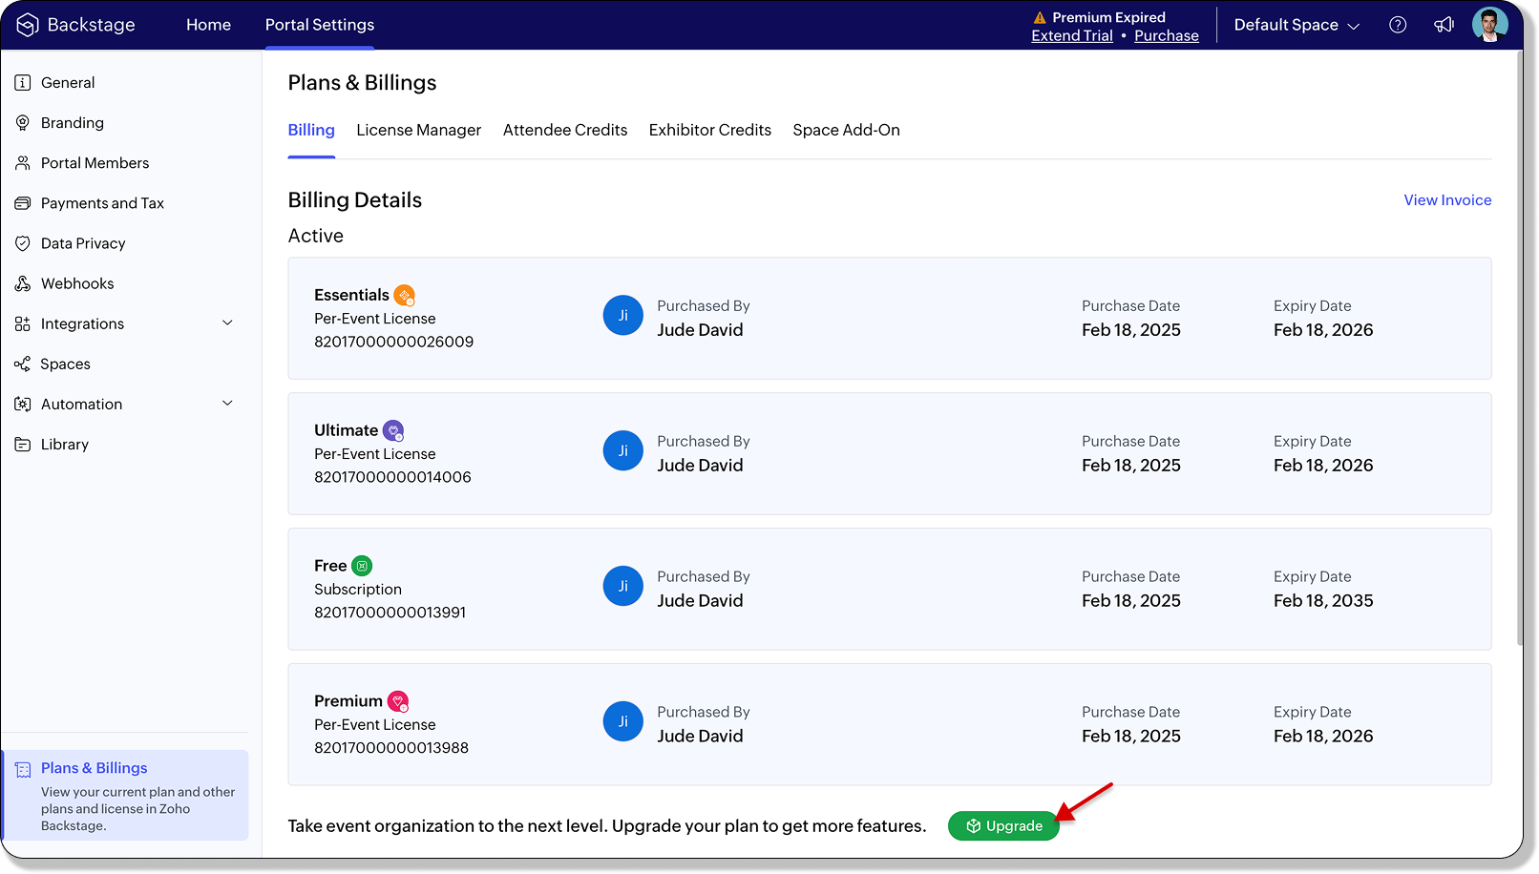Open the announcements megaphone icon
The width and height of the screenshot is (1539, 874).
[1444, 25]
